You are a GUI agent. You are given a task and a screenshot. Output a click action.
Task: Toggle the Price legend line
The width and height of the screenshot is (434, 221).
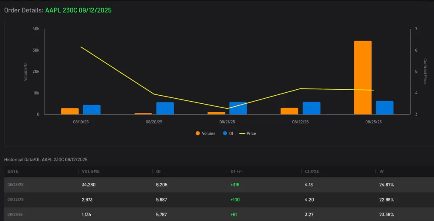[x=248, y=133]
